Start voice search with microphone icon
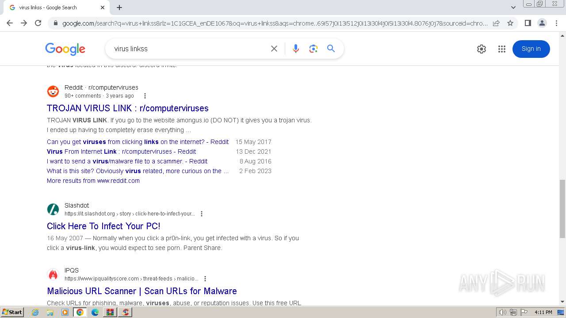This screenshot has height=318, width=566. click(x=296, y=49)
